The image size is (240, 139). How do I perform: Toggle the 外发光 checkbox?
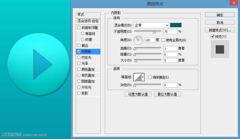[x=79, y=87]
